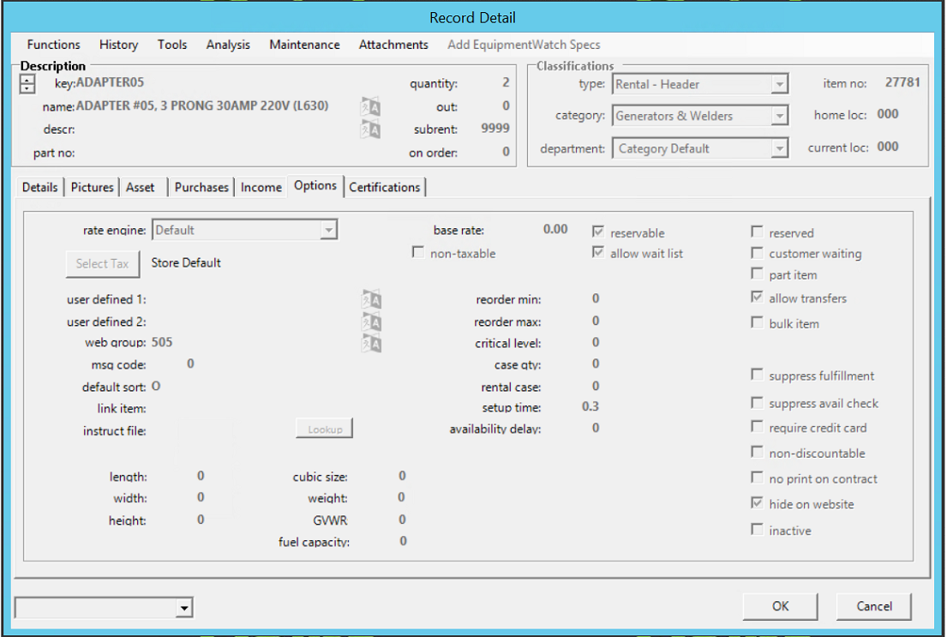This screenshot has height=637, width=947.
Task: Open the department Category Default dropdown
Action: point(778,149)
